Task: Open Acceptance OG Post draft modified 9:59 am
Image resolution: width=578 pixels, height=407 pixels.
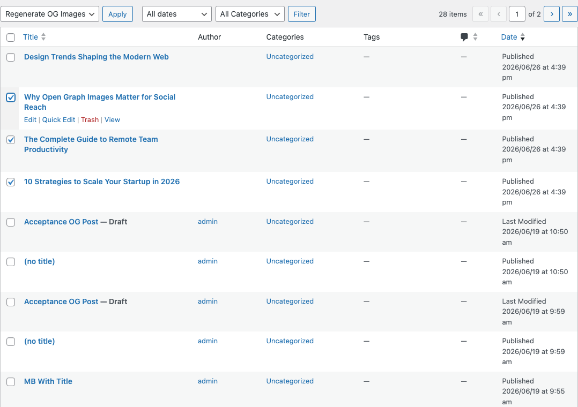Action: (61, 302)
